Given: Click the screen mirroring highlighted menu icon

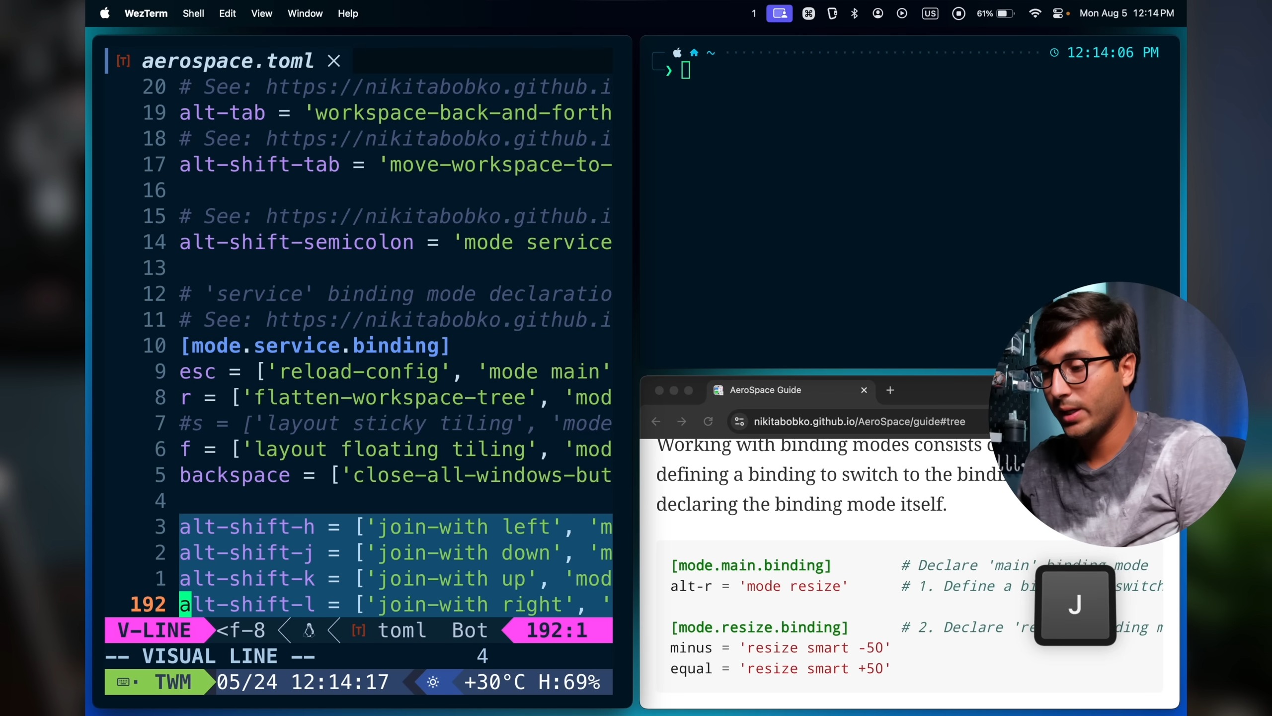Looking at the screenshot, I should (x=779, y=13).
